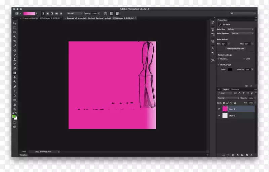The image size is (269, 172).
Task: Switch to the Channels tab
Action: pyautogui.click(x=235, y=89)
